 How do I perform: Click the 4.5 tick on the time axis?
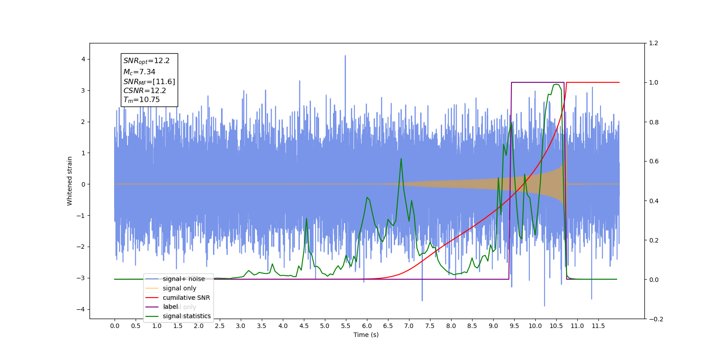coord(304,326)
